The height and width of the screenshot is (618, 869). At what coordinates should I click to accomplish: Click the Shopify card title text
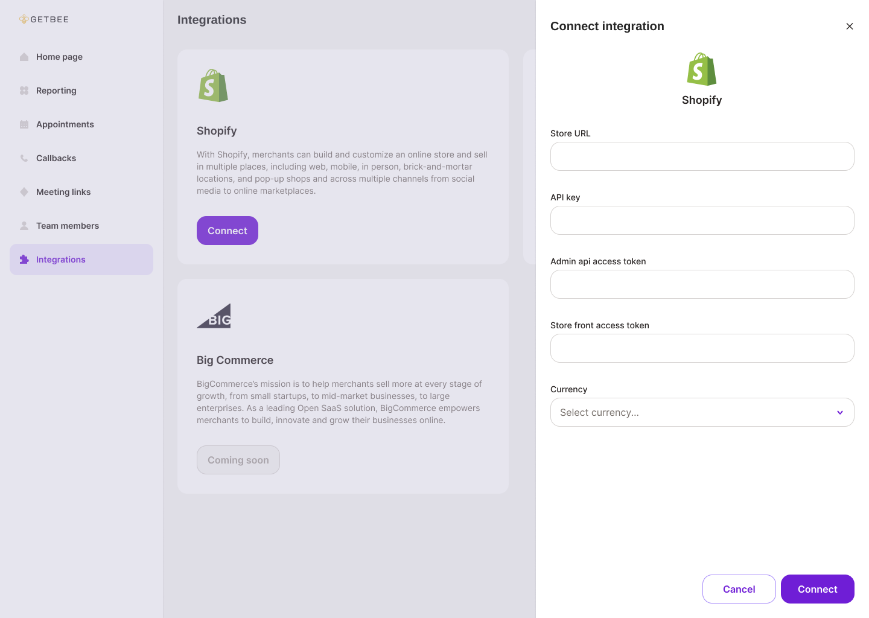(x=217, y=131)
